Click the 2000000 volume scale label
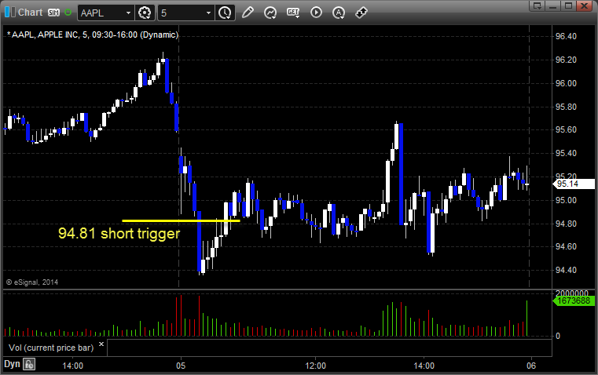Viewport: 598px width, 375px height. click(x=572, y=293)
